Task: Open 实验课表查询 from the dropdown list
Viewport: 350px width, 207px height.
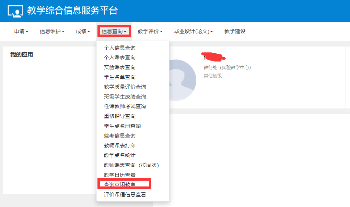Action: (x=120, y=67)
